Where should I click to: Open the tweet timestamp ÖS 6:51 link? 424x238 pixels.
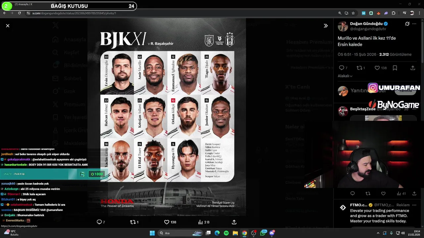coord(357,55)
